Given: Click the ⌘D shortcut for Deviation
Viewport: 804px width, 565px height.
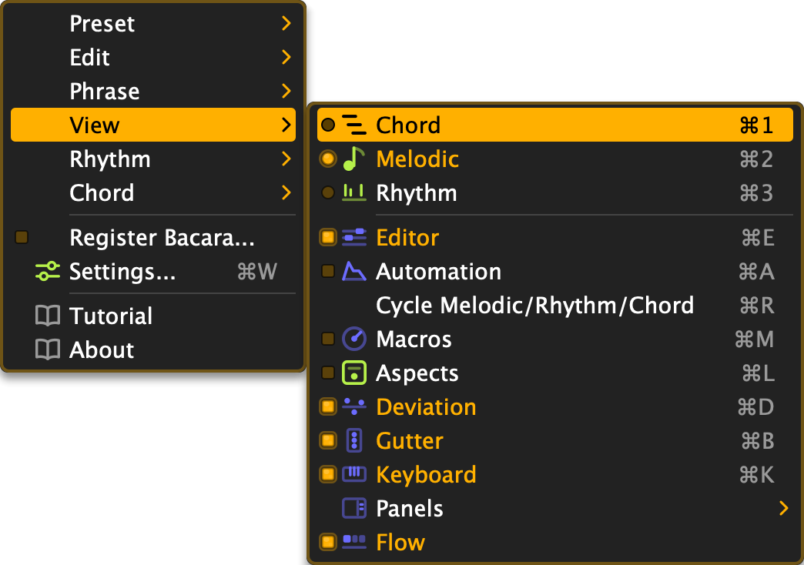Looking at the screenshot, I should tap(755, 406).
